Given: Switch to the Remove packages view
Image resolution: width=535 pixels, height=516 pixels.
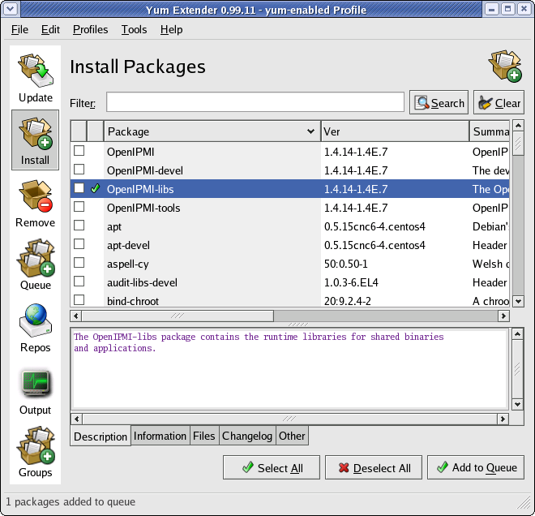Looking at the screenshot, I should (x=35, y=204).
